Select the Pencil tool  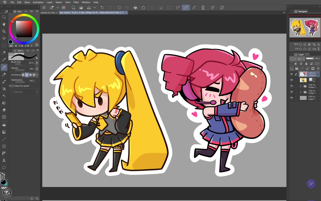click(4, 74)
